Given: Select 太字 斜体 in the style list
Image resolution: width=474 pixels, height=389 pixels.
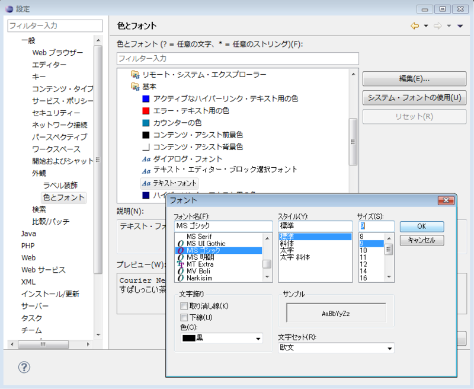Looking at the screenshot, I should [295, 257].
